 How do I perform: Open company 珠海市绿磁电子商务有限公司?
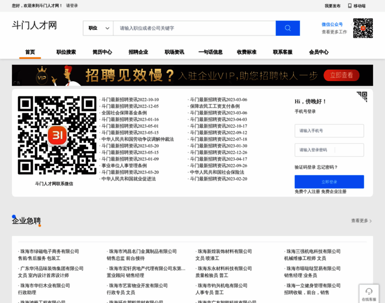coord(49,251)
